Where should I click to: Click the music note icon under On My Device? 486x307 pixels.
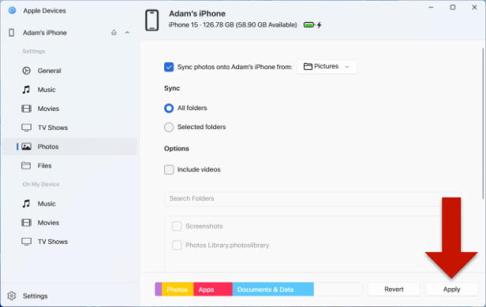pos(26,204)
